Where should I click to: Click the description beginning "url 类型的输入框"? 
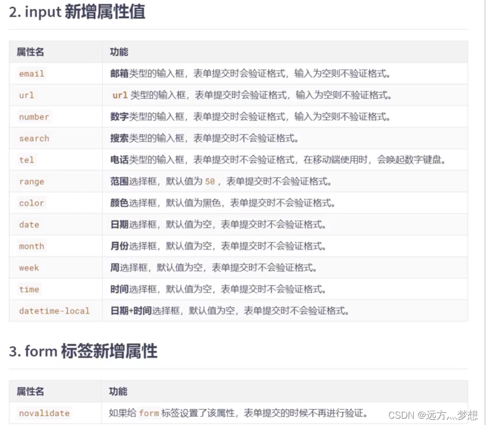(x=252, y=95)
